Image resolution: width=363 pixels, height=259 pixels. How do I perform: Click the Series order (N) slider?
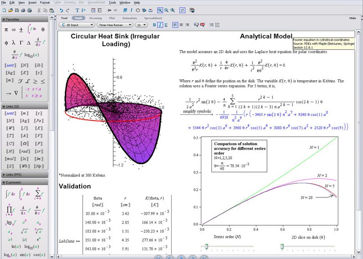coord(227,246)
